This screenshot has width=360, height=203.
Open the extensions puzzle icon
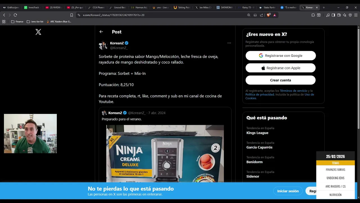(313, 15)
